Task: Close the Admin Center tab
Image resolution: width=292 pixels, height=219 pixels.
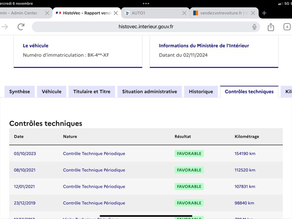Action: (47, 13)
